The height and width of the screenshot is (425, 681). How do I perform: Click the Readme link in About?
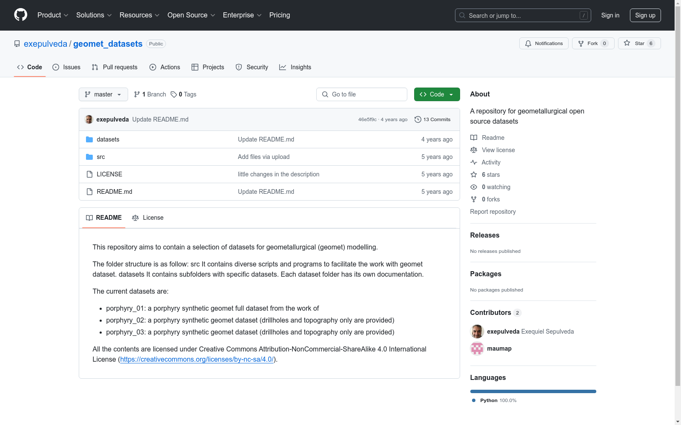coord(487,138)
